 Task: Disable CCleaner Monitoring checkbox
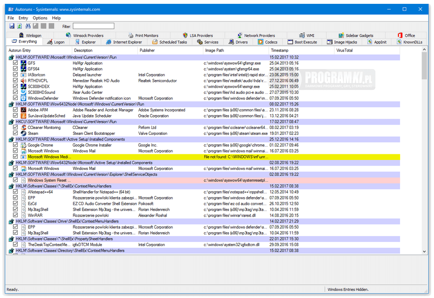pyautogui.click(x=16, y=127)
